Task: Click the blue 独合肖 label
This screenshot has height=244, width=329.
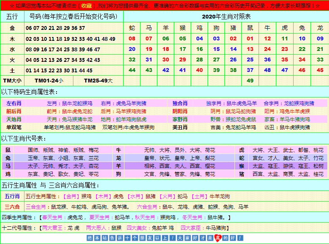Action: pos(180,103)
